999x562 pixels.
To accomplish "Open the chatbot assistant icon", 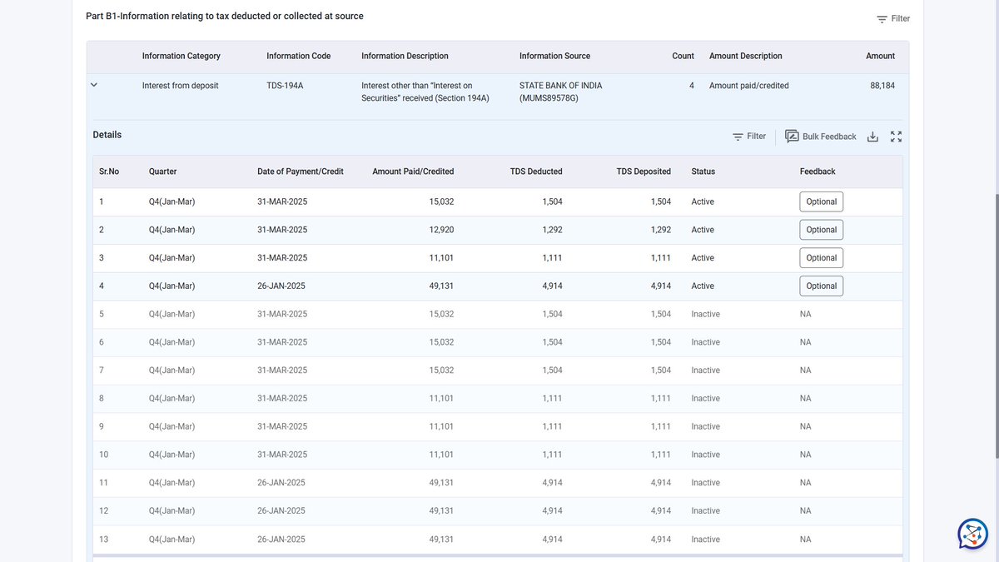I will [x=972, y=534].
